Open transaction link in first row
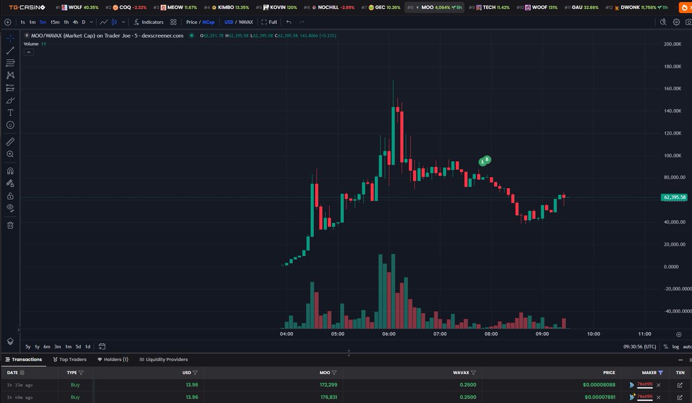This screenshot has height=403, width=692. (680, 385)
